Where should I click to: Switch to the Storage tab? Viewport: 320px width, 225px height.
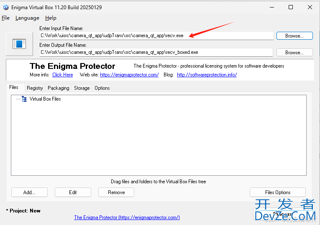click(x=82, y=88)
